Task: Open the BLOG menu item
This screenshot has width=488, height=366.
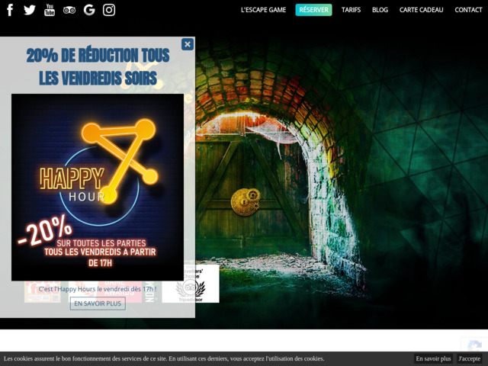Action: point(380,10)
